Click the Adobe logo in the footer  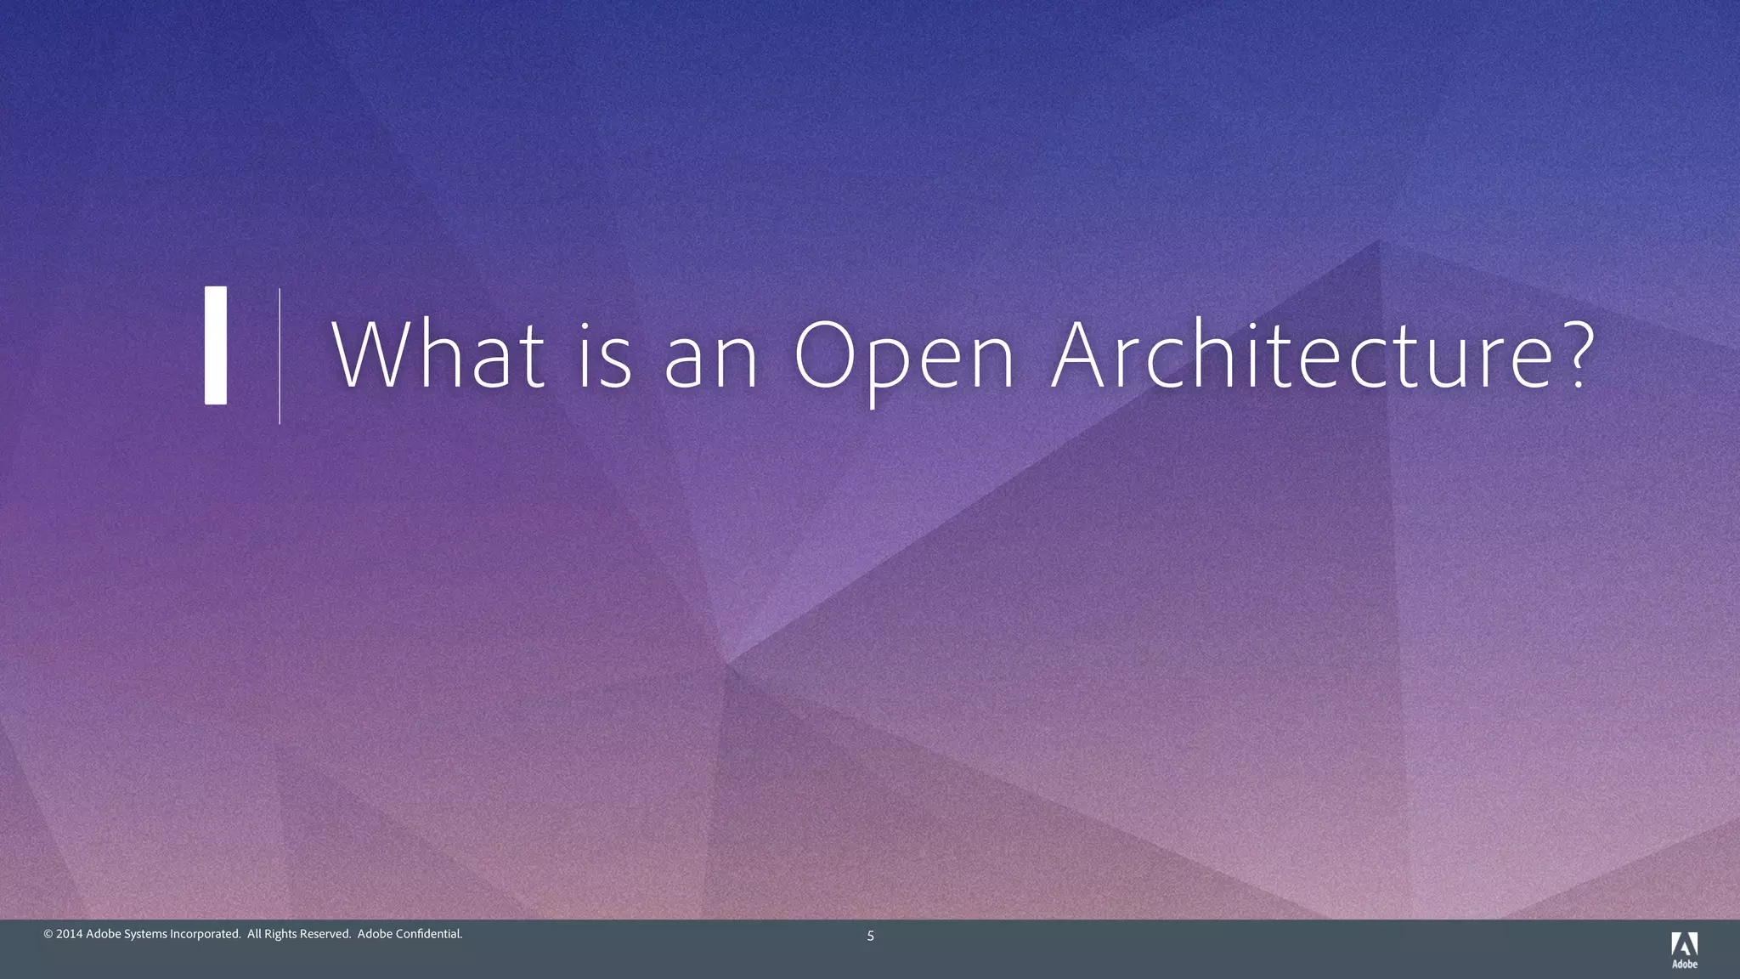(x=1684, y=950)
